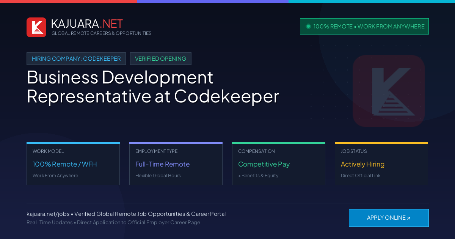Click the KAJUARA.NET site title
The width and height of the screenshot is (455, 239).
pos(87,24)
